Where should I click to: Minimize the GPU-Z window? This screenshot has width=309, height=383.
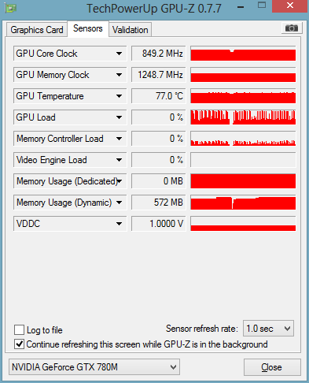241,7
